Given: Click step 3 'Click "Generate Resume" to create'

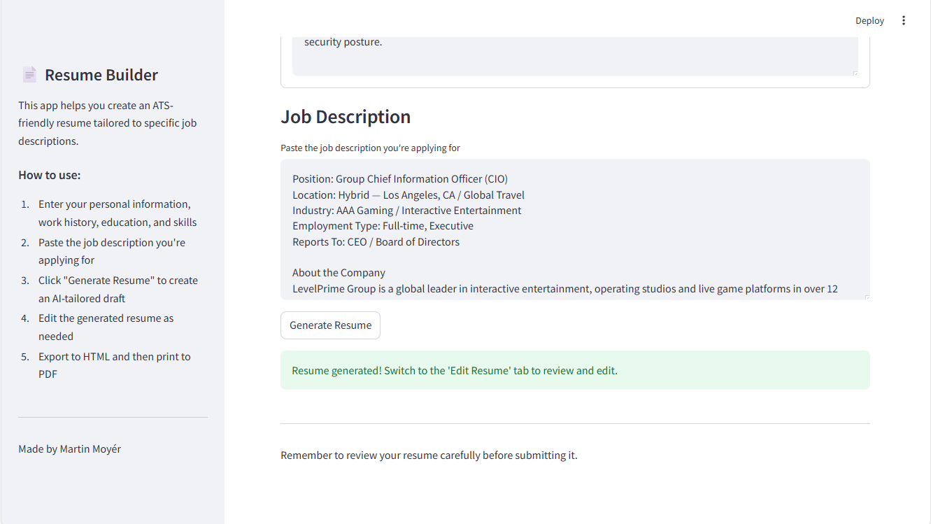Looking at the screenshot, I should click(x=118, y=290).
